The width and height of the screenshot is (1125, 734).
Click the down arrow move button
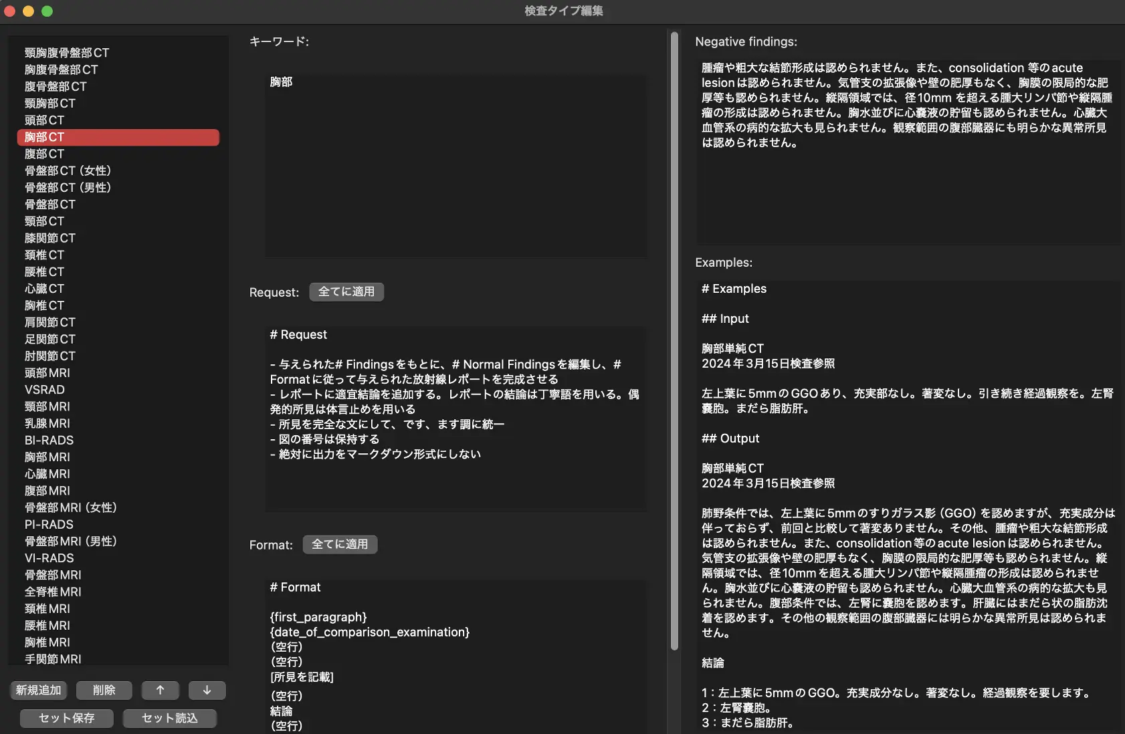click(x=207, y=690)
